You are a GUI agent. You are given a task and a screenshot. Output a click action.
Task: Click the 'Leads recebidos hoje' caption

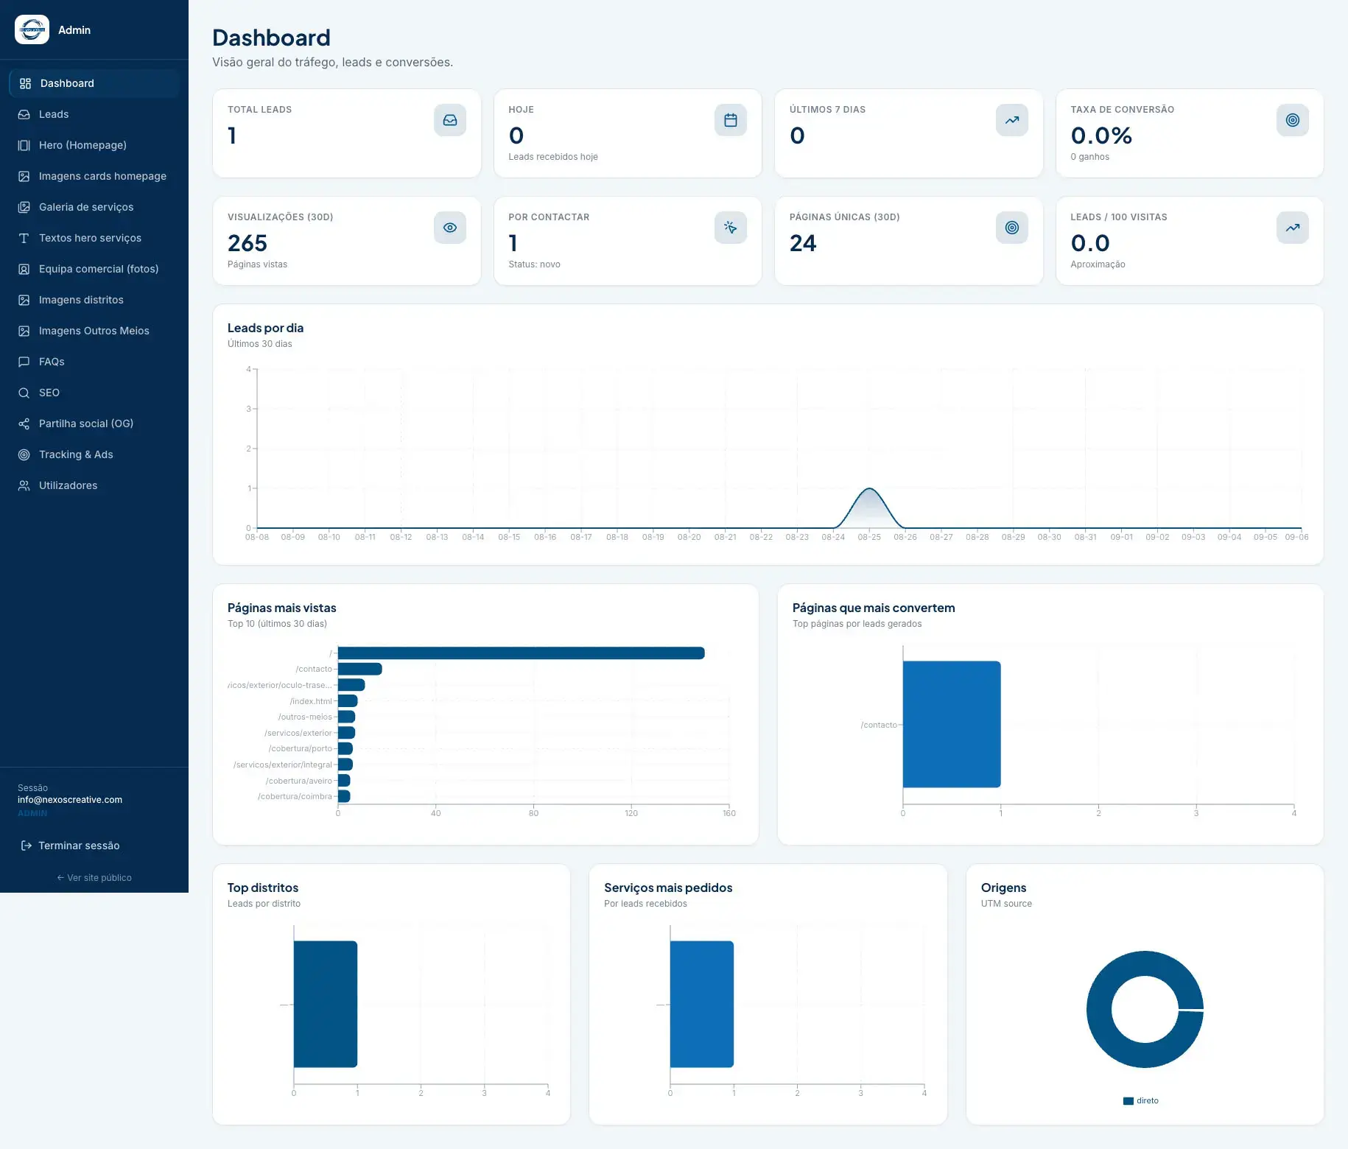(553, 157)
